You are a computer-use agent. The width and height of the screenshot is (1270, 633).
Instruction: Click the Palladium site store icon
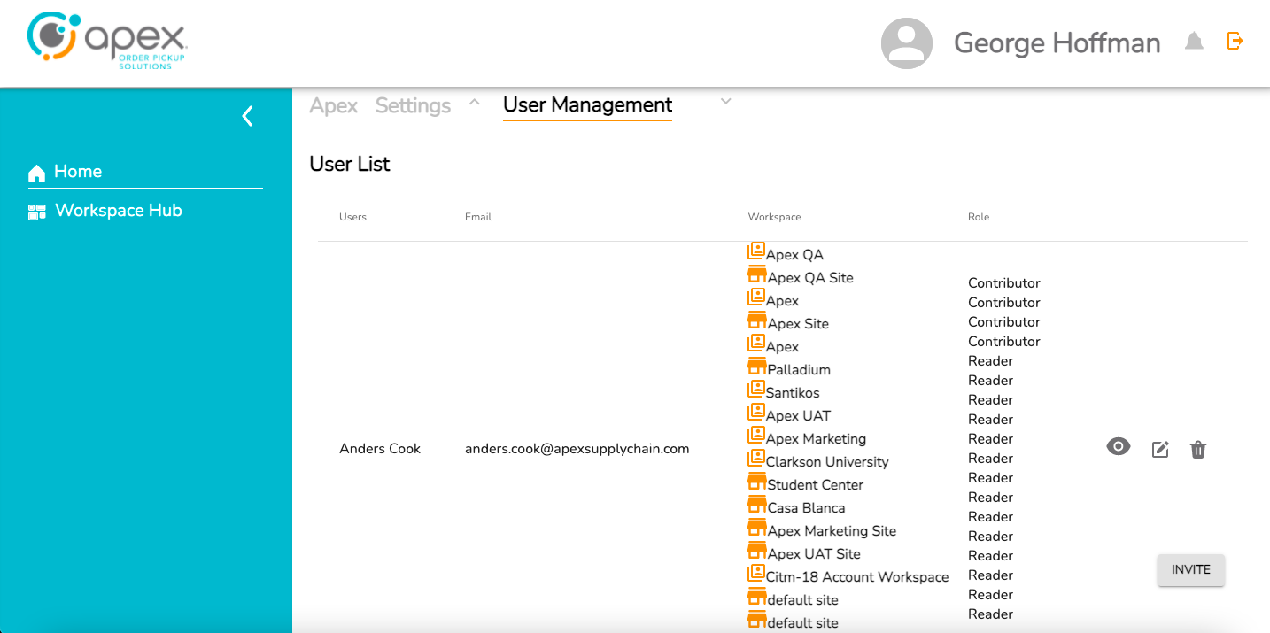(756, 367)
